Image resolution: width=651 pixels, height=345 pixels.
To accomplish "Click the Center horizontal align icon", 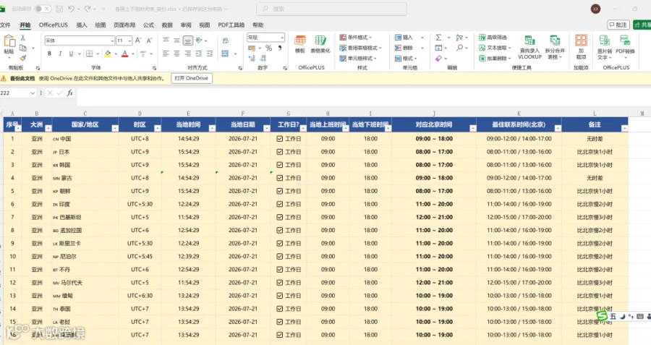I will coord(177,54).
